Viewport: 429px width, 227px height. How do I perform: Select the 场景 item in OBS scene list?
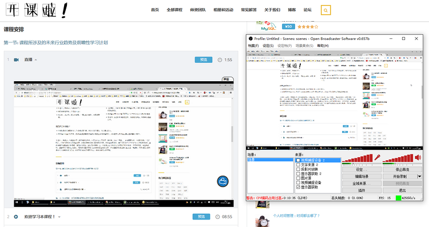(x=271, y=160)
